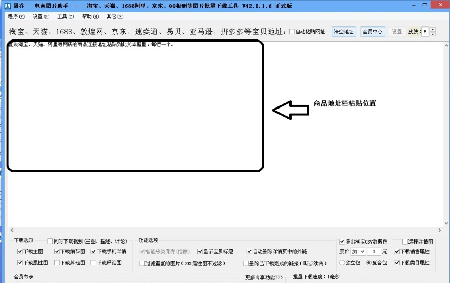Toggle 导出淘宝CSV数据包 checkbox
The height and width of the screenshot is (283, 450).
342,241
